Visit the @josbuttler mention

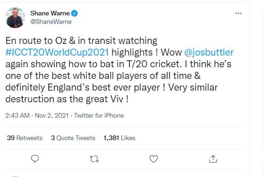pos(209,52)
